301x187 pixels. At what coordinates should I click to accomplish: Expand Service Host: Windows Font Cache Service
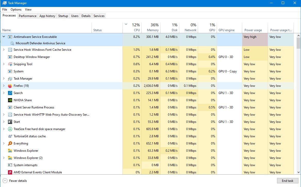[4, 50]
